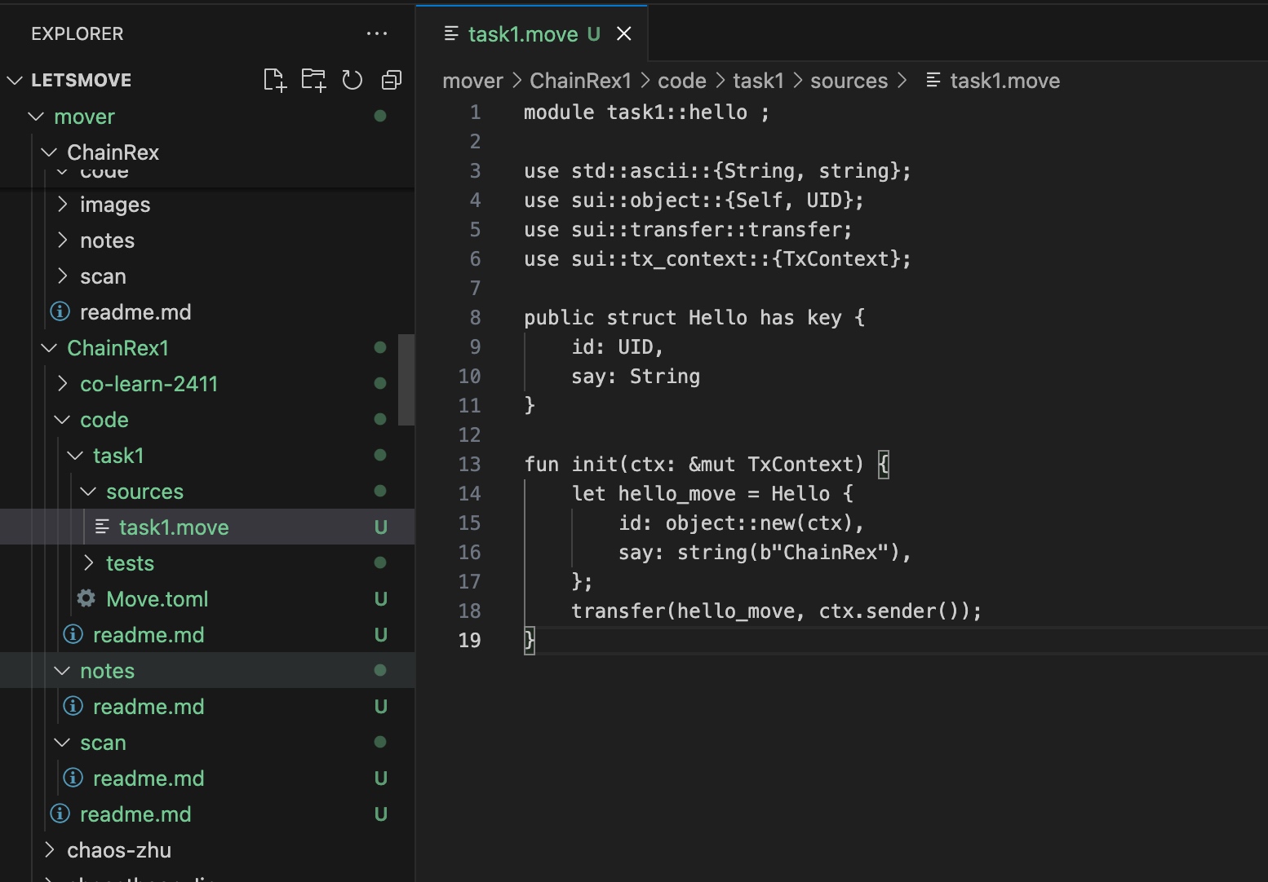
Task: Click task1 in the breadcrumb path
Action: point(758,81)
